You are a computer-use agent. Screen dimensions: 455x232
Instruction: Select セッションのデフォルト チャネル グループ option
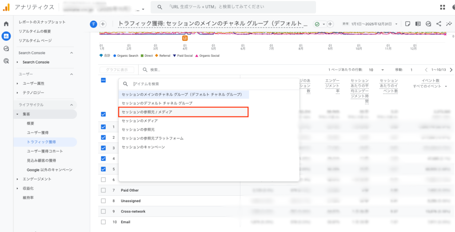pos(184,103)
